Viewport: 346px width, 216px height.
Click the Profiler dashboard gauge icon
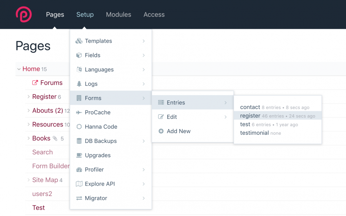[x=79, y=169]
